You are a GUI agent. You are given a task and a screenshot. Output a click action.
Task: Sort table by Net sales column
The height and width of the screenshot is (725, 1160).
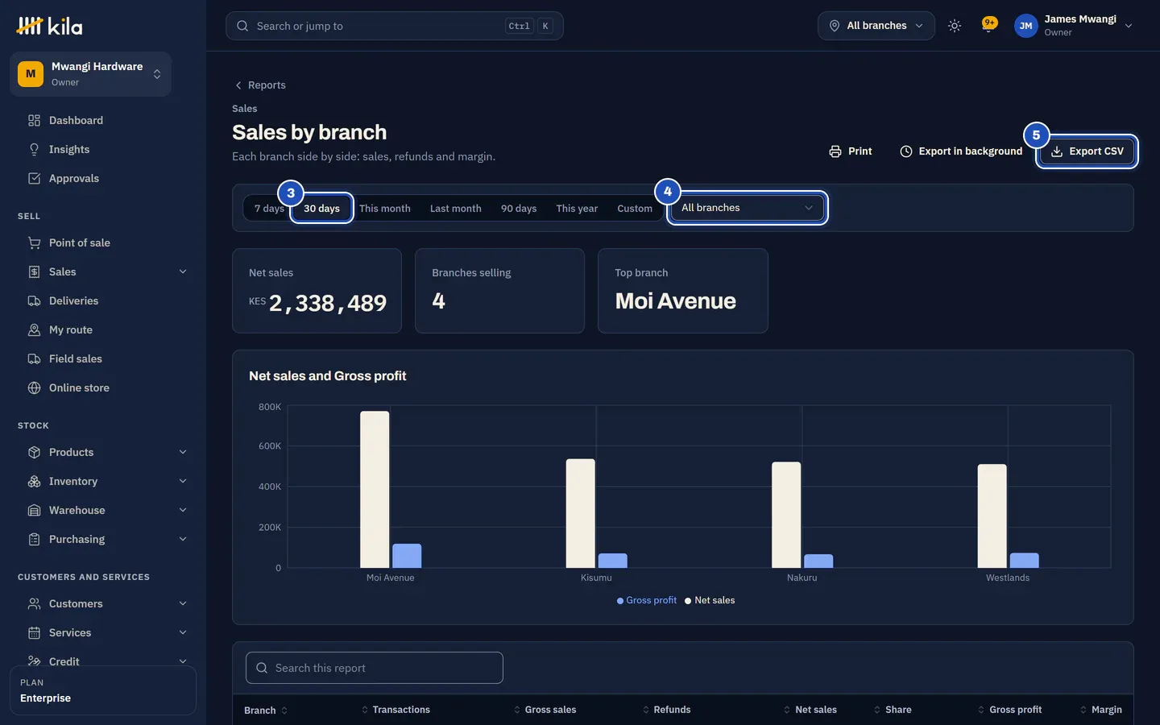pyautogui.click(x=810, y=710)
